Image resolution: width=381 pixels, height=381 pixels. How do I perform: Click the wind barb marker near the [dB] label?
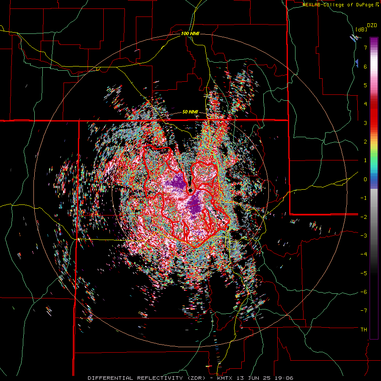click(x=354, y=38)
